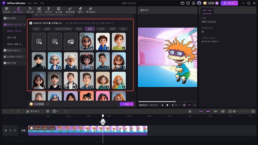
Task: Click the purple 생성 (Generate) button
Action: point(126,104)
